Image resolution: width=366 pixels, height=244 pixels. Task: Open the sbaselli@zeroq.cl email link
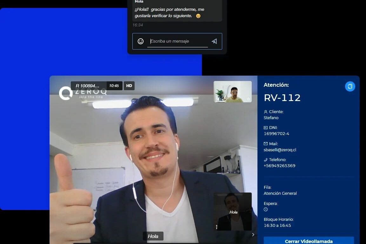pos(280,150)
